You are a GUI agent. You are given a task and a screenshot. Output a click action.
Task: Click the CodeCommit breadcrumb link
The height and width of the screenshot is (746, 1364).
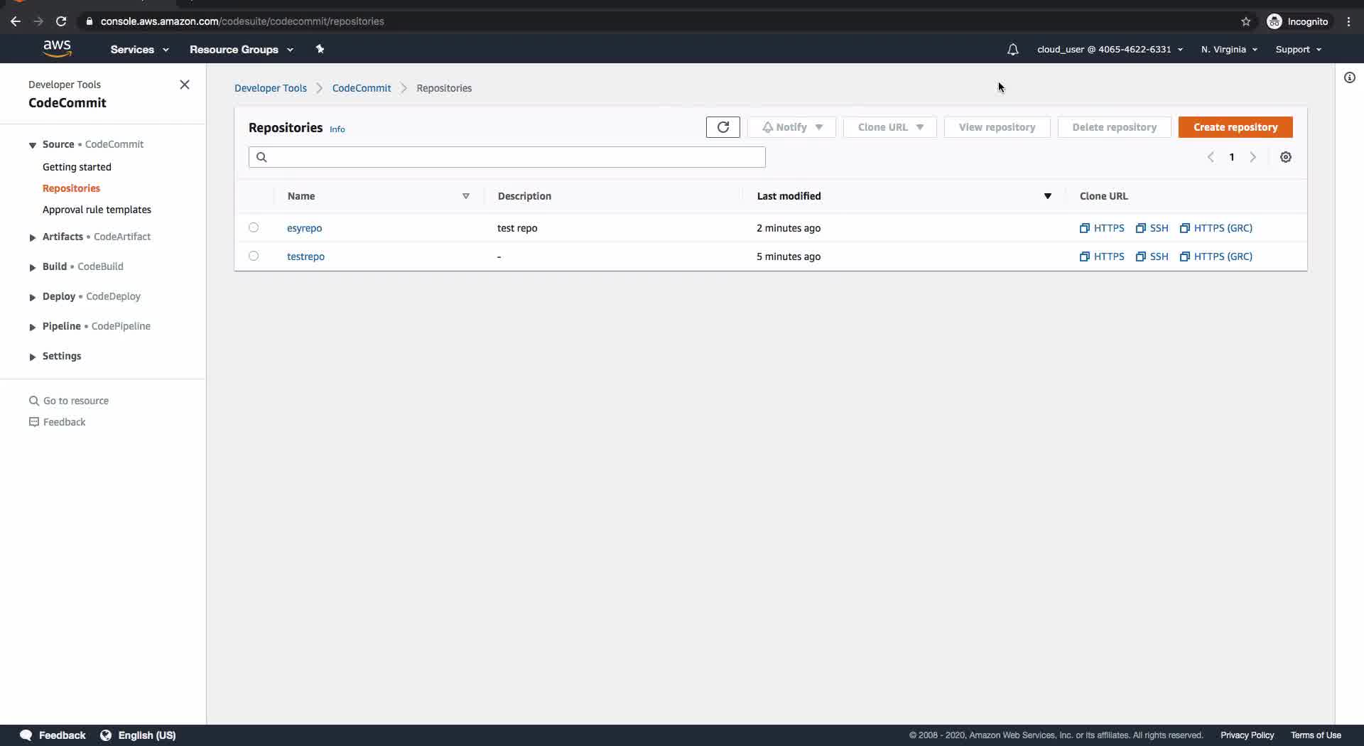362,88
